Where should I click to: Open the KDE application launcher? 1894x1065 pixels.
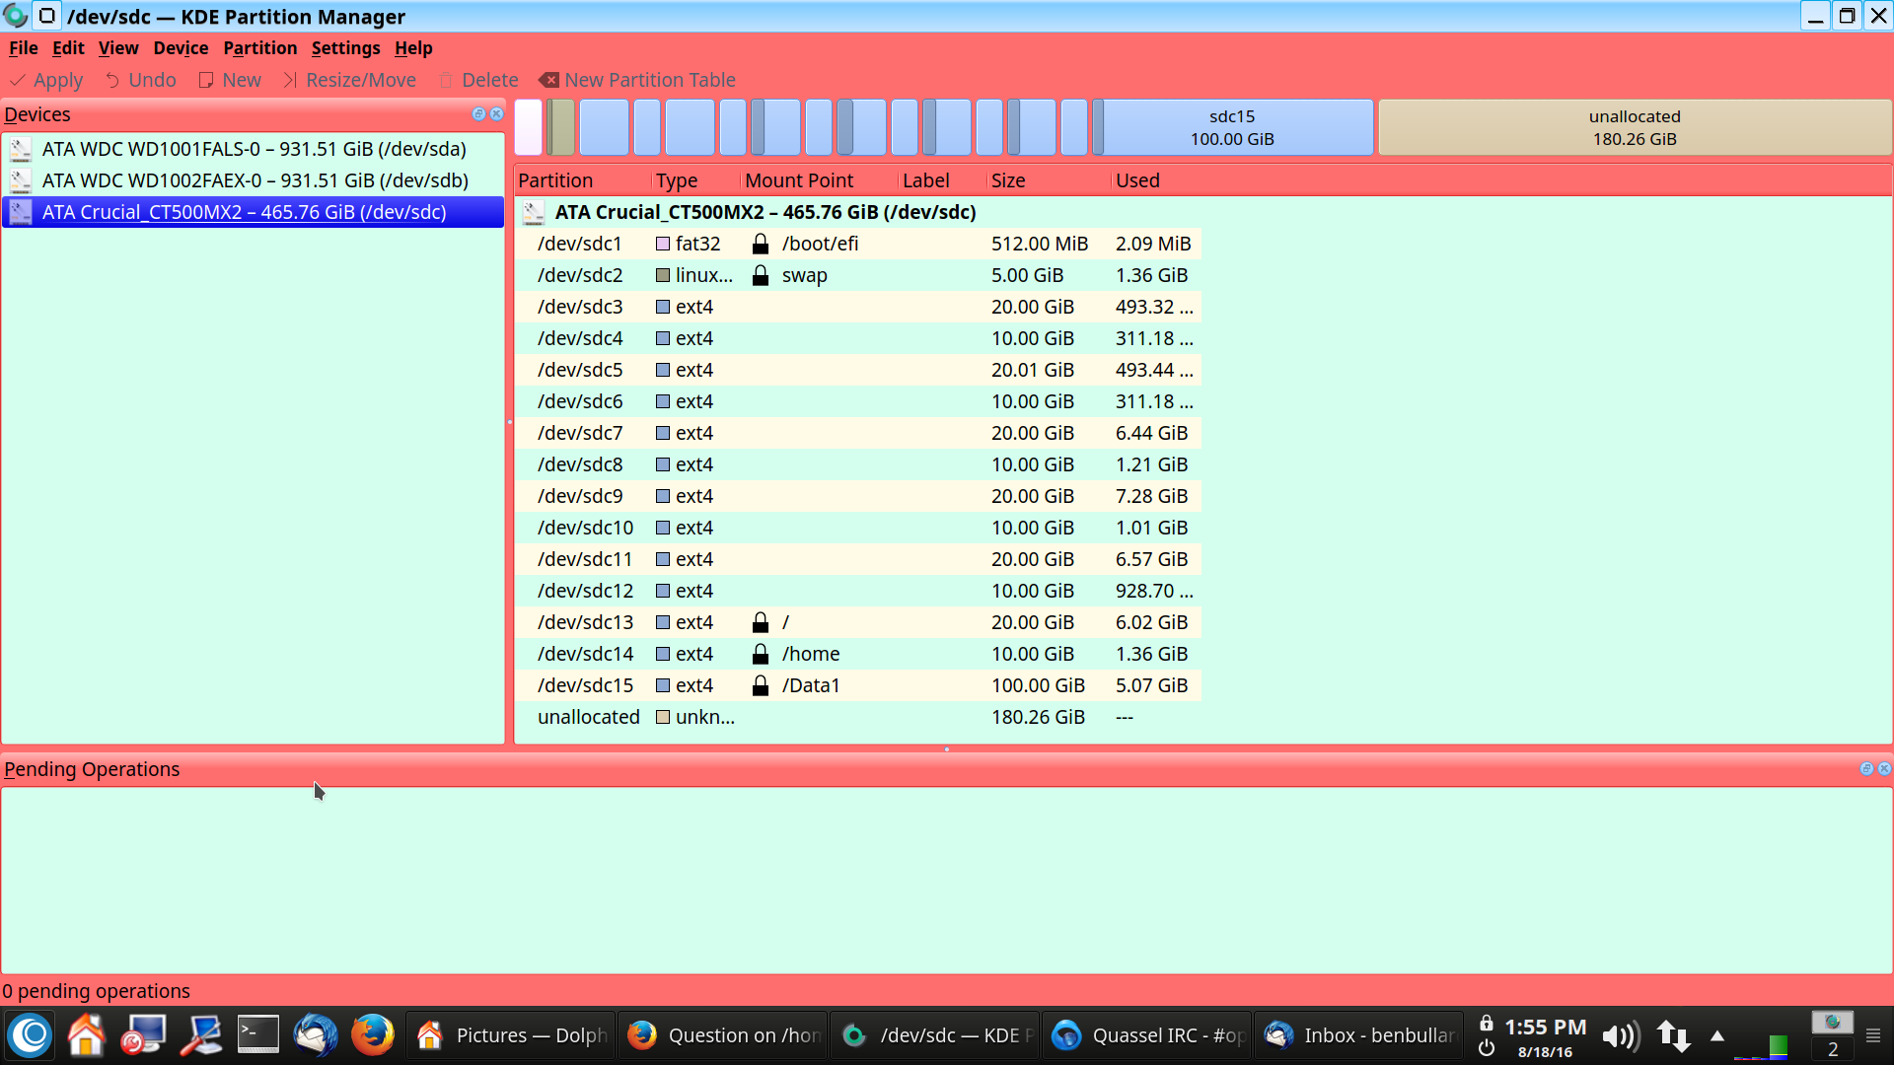31,1034
